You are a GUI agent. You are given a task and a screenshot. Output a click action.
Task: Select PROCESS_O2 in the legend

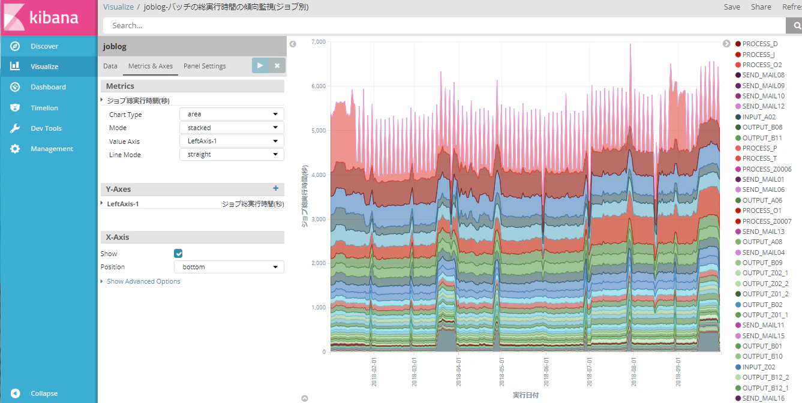tap(762, 65)
